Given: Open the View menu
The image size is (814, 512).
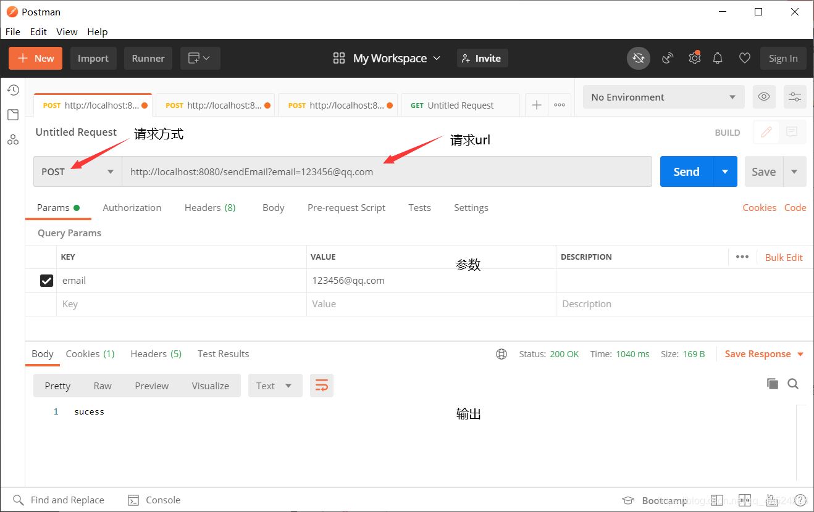Looking at the screenshot, I should click(x=67, y=31).
